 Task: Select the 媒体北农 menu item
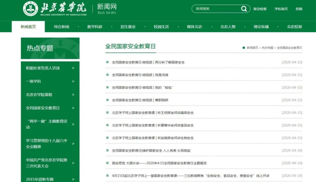(195, 27)
